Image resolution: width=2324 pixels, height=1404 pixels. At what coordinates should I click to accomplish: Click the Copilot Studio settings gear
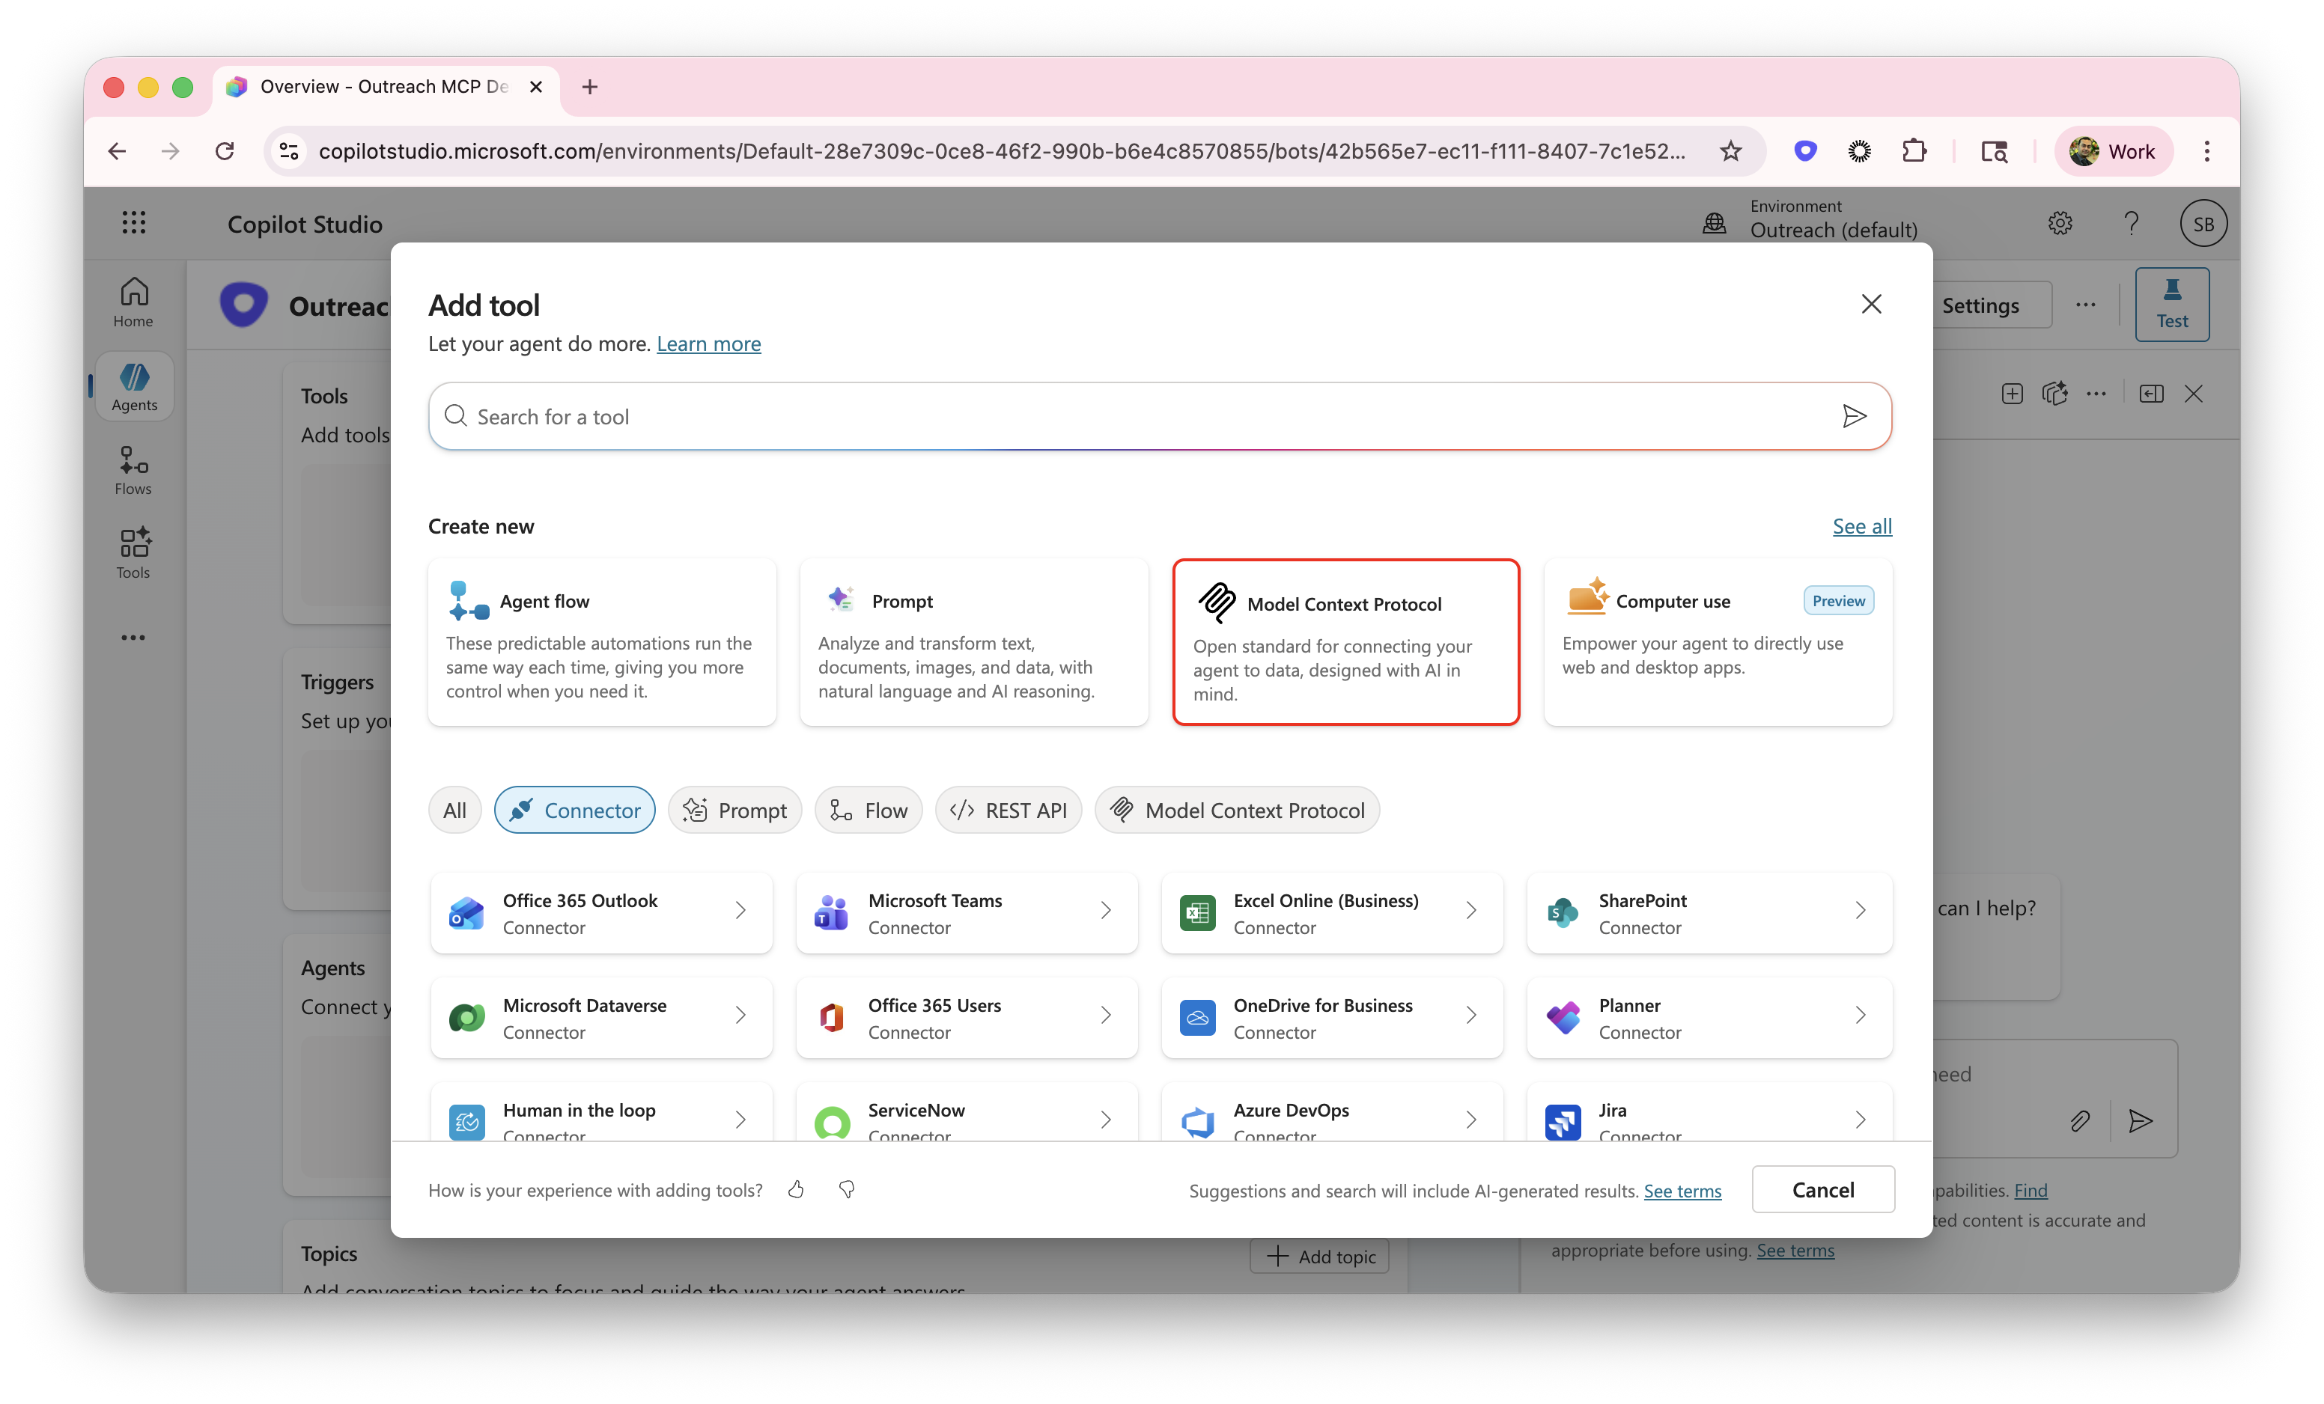pyautogui.click(x=2060, y=224)
